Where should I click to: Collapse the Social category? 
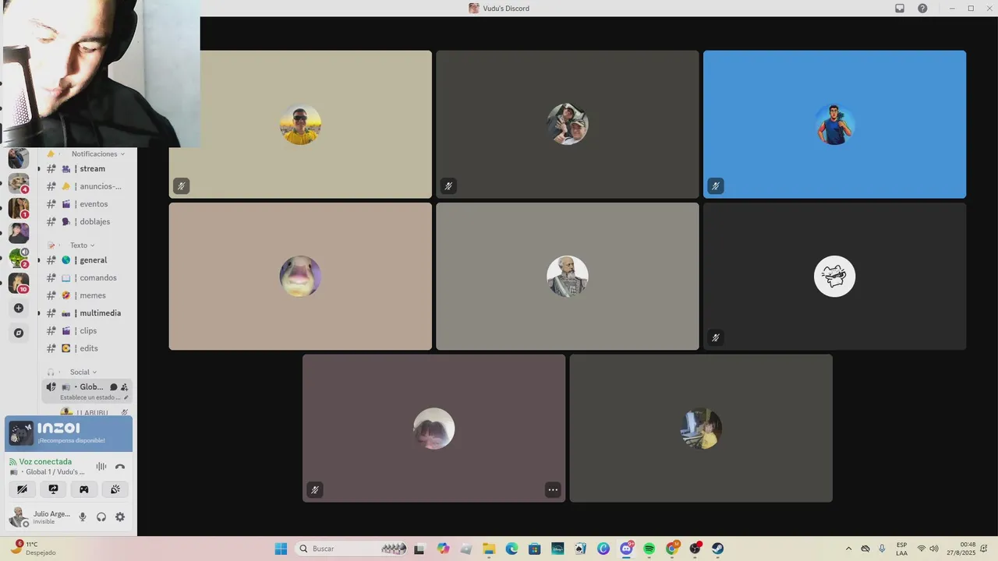pos(83,372)
